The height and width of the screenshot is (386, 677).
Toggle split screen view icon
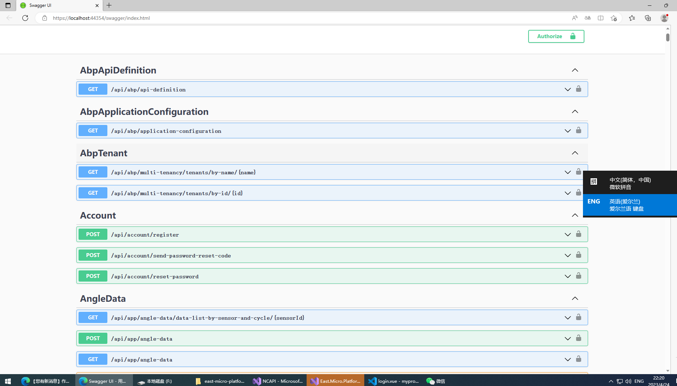(601, 18)
